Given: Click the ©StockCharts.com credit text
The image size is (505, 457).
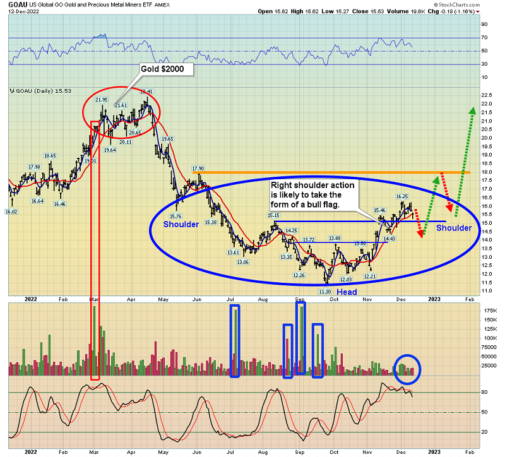Looking at the screenshot, I should [456, 5].
